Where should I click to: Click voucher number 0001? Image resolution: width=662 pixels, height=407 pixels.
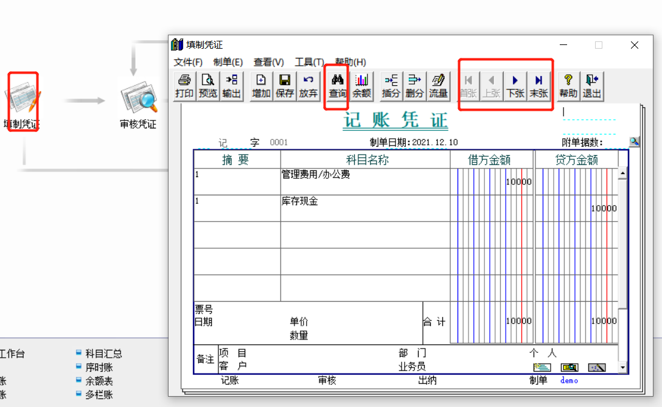click(279, 142)
